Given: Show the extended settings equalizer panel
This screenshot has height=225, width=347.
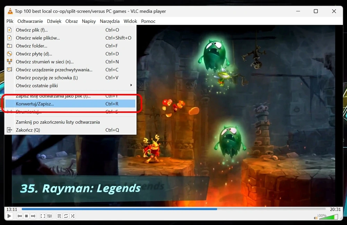Looking at the screenshot, I should (x=50, y=216).
